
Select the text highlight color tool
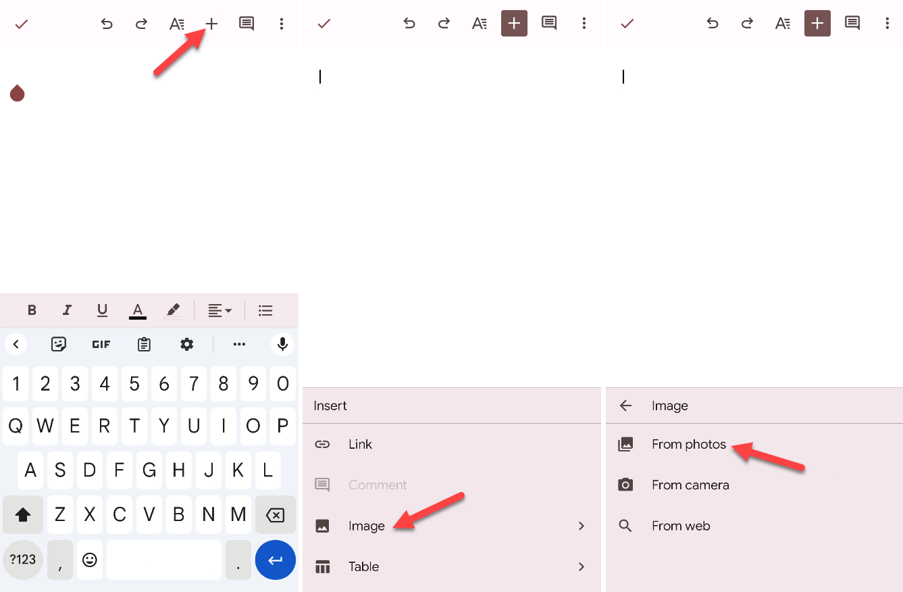(173, 310)
